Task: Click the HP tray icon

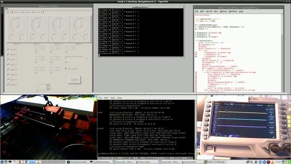Action: tap(264, 162)
